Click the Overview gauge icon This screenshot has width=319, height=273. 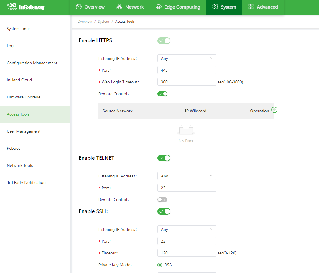coord(79,7)
